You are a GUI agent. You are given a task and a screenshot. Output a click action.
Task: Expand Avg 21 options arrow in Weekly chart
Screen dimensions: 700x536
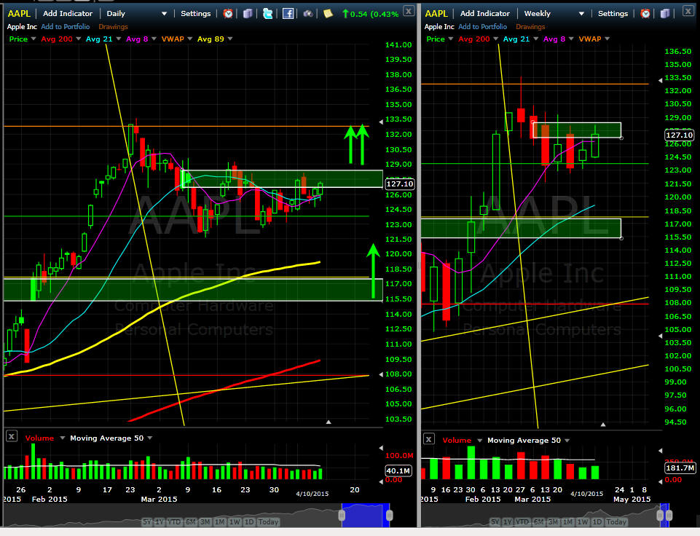click(535, 39)
